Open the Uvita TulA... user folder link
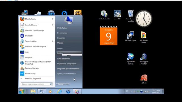 (62, 28)
